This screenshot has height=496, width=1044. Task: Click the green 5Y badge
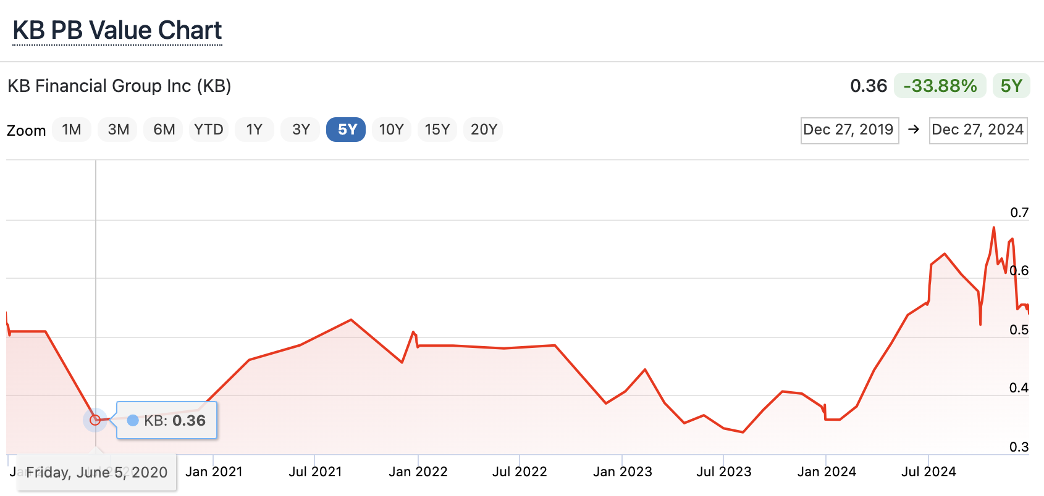point(1011,86)
